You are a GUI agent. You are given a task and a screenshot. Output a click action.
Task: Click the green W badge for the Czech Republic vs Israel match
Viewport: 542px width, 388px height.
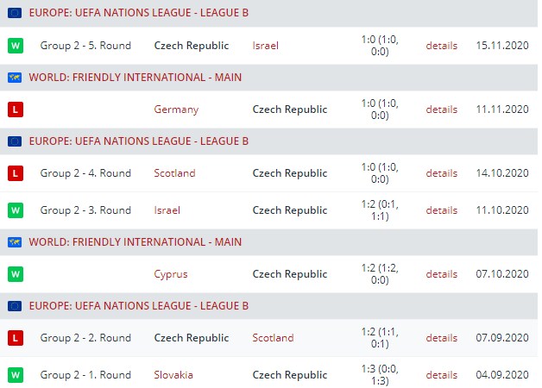15,45
